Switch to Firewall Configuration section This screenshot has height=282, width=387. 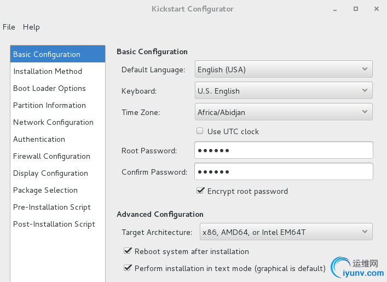coord(51,156)
